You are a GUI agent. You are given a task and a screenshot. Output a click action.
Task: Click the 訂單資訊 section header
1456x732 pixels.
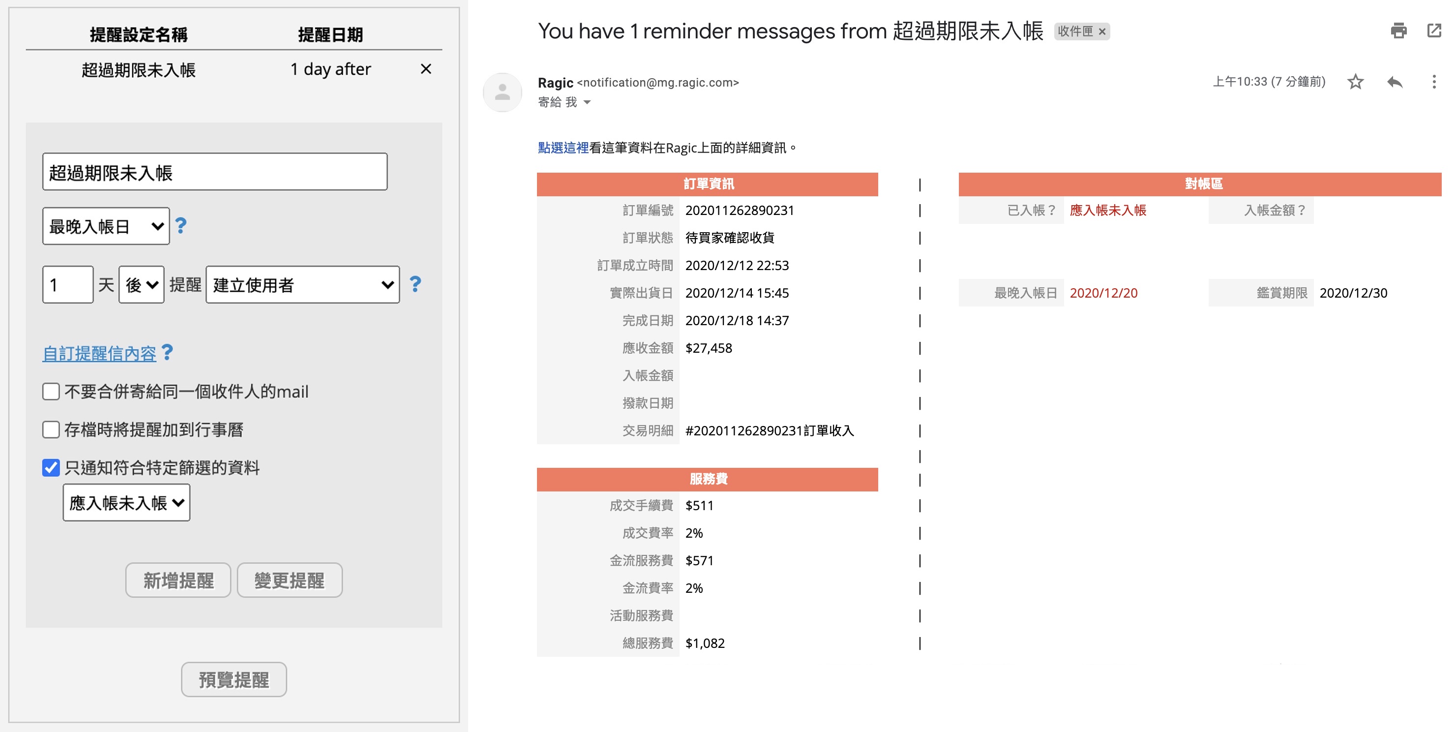[x=708, y=183]
